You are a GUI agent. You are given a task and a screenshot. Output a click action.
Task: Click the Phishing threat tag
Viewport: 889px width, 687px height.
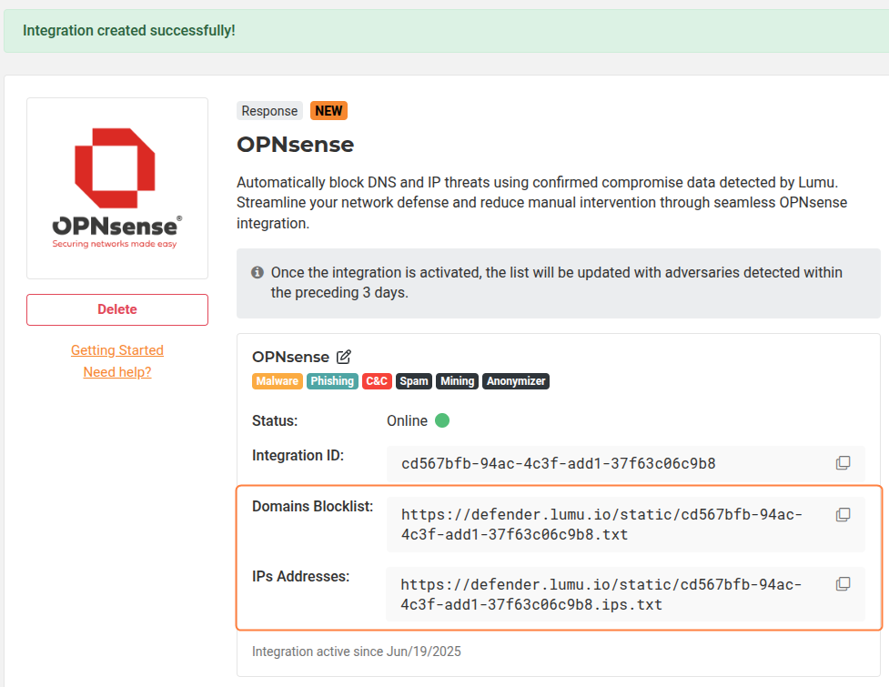[x=332, y=381]
